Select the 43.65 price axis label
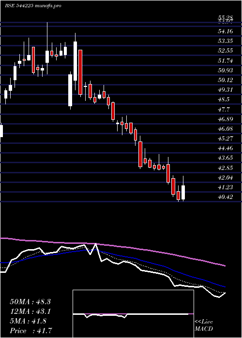242x338 pixels. click(225, 158)
